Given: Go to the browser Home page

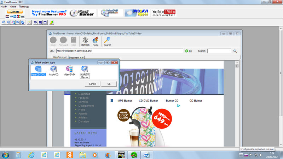Looking at the screenshot, I should coord(96,41).
